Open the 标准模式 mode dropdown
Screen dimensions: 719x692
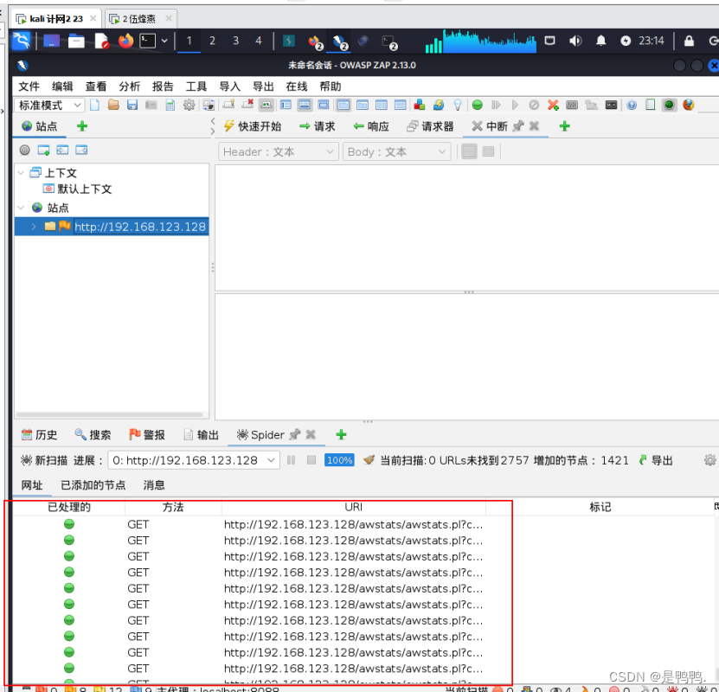click(x=49, y=105)
